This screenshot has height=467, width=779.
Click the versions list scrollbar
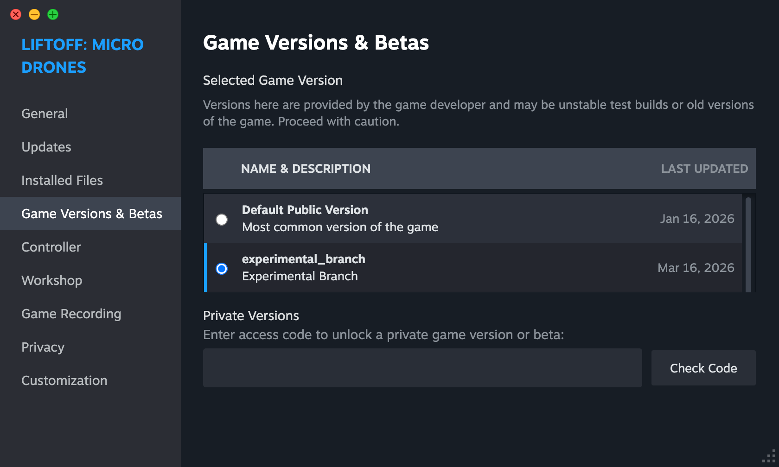748,243
